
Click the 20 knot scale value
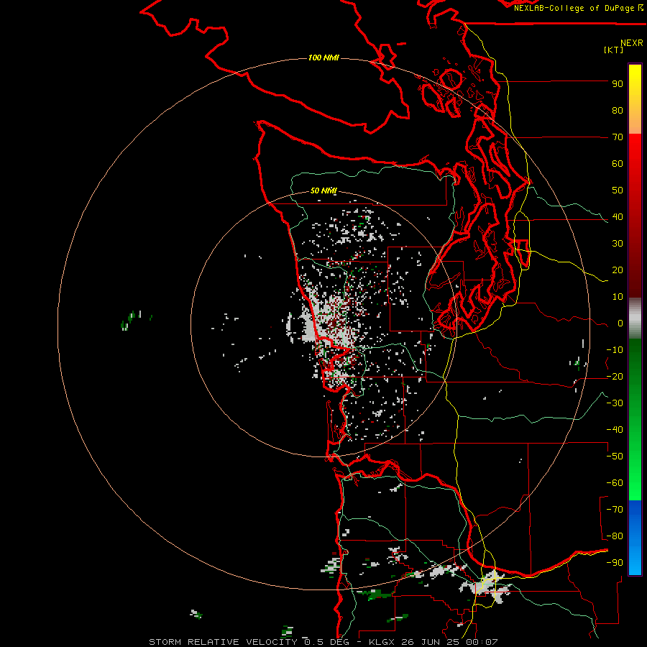pyautogui.click(x=618, y=270)
